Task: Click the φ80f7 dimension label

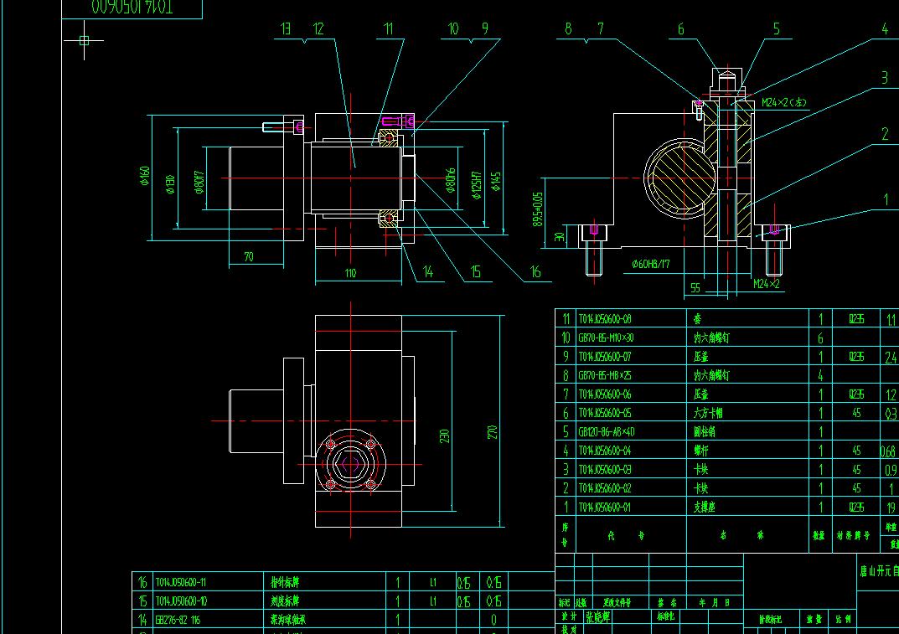Action: 199,183
